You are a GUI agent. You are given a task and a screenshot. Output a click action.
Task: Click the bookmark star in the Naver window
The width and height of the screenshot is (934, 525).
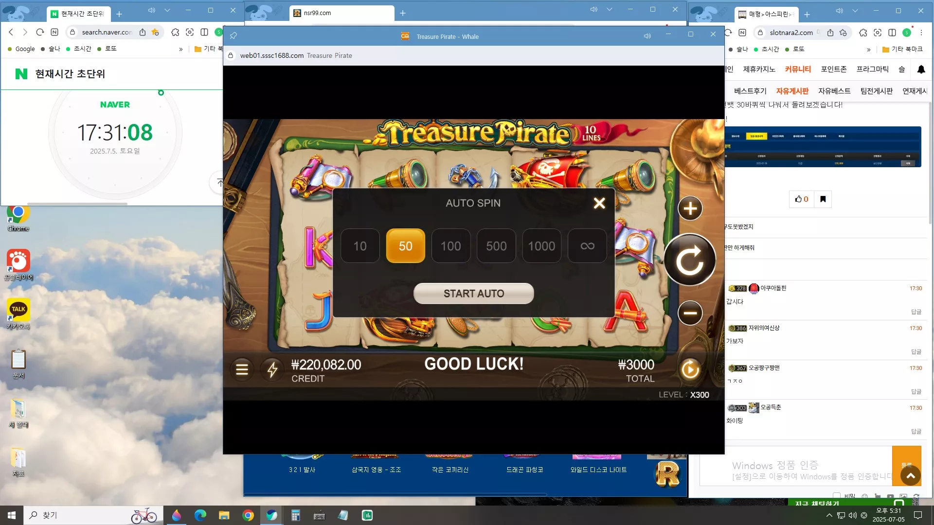tap(155, 32)
